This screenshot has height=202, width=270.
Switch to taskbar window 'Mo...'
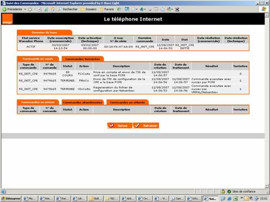pyautogui.click(x=31, y=199)
